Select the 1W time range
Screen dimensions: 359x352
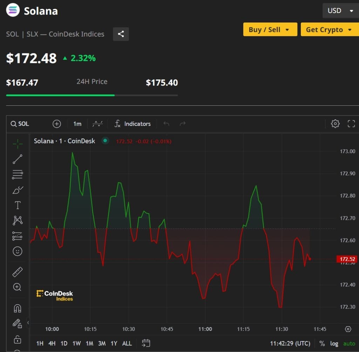tap(76, 343)
